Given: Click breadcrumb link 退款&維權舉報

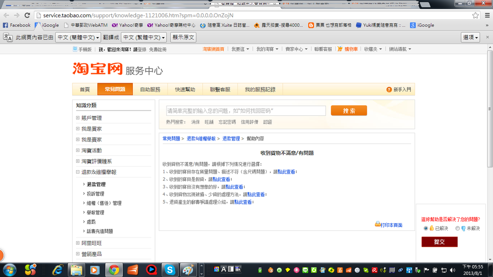Looking at the screenshot, I should 201,138.
